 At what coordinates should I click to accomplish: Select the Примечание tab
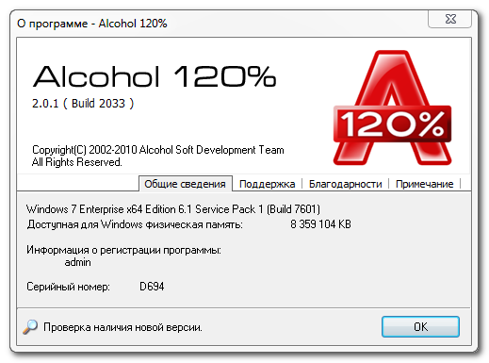[x=424, y=184]
